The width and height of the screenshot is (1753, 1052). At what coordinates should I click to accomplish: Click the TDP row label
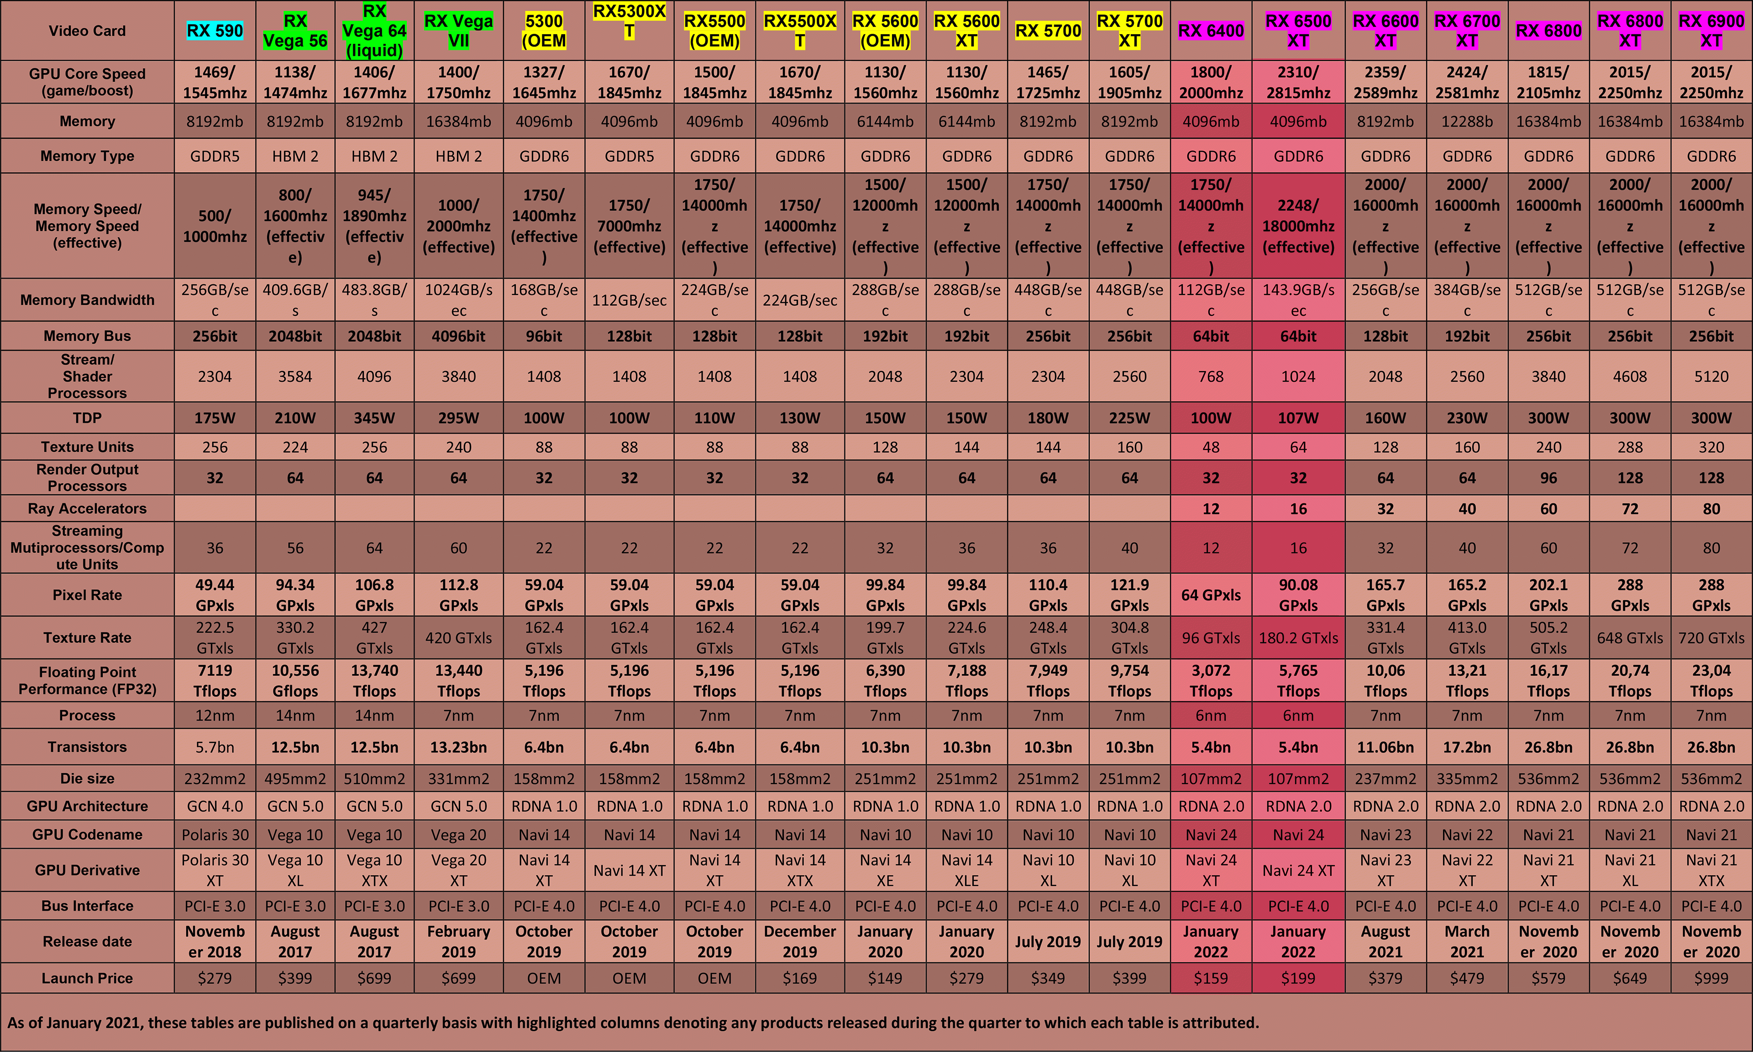[x=87, y=418]
